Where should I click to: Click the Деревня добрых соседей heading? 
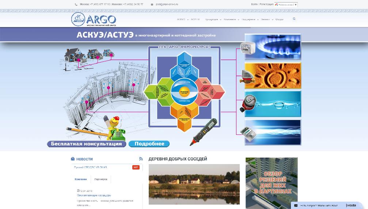pos(178,159)
